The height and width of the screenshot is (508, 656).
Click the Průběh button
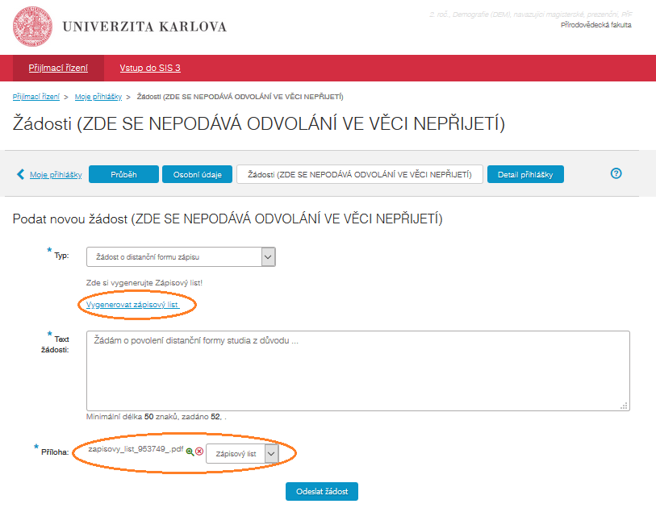click(x=123, y=174)
